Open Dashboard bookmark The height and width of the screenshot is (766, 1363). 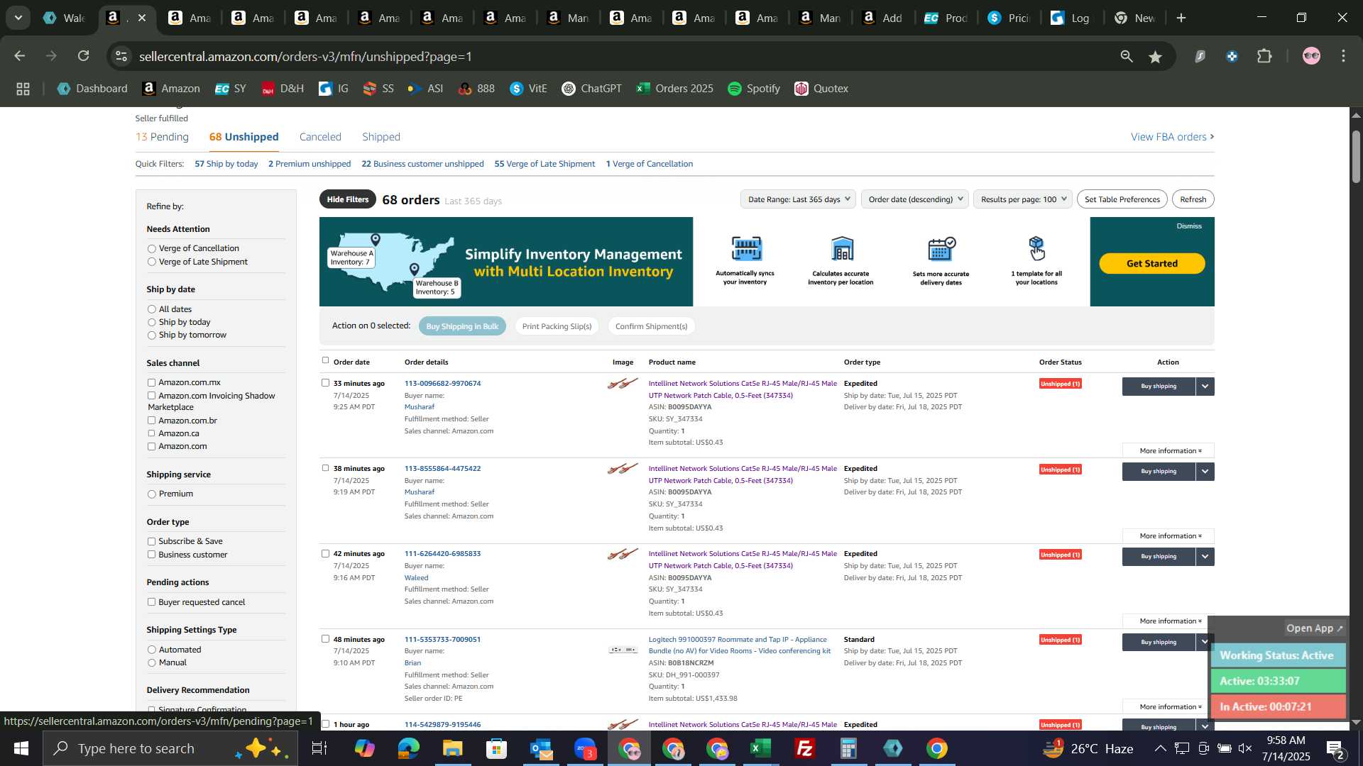92,89
